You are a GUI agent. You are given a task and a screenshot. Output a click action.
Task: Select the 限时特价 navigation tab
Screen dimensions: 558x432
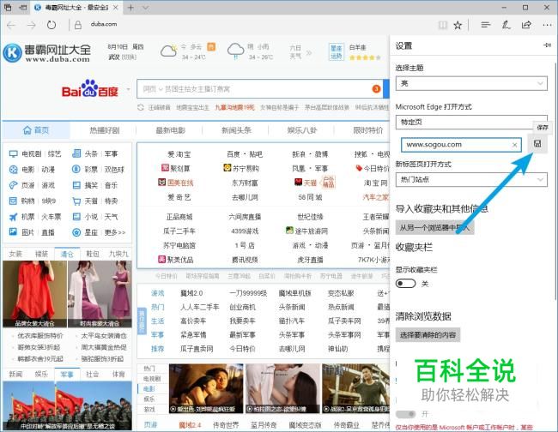368,130
